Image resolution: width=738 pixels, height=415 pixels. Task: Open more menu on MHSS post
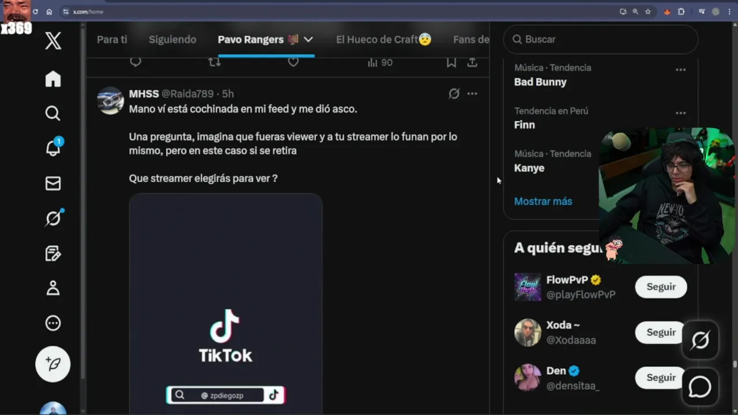tap(472, 93)
